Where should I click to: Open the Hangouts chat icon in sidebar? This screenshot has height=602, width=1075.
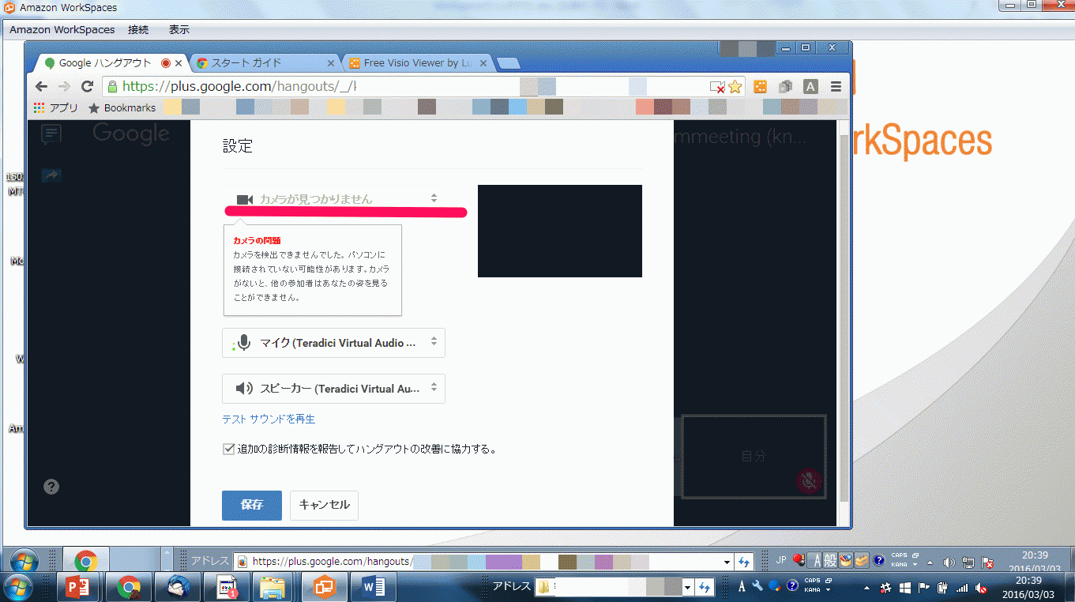pos(51,134)
